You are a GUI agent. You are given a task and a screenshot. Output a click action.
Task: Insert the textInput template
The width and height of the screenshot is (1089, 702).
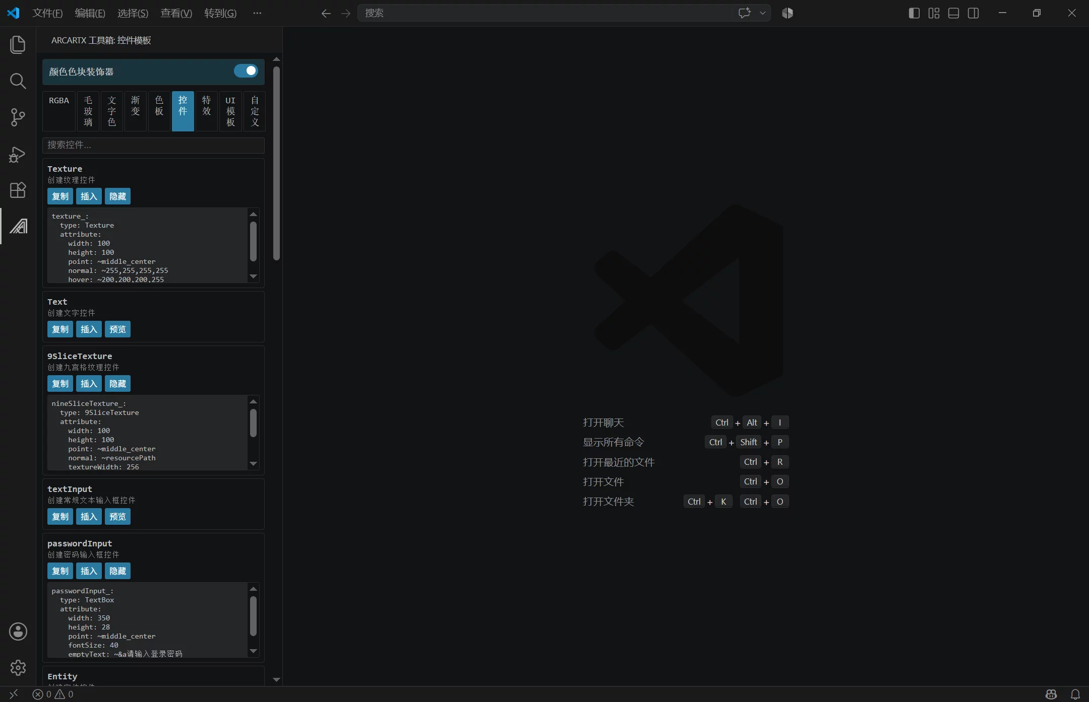(x=89, y=517)
